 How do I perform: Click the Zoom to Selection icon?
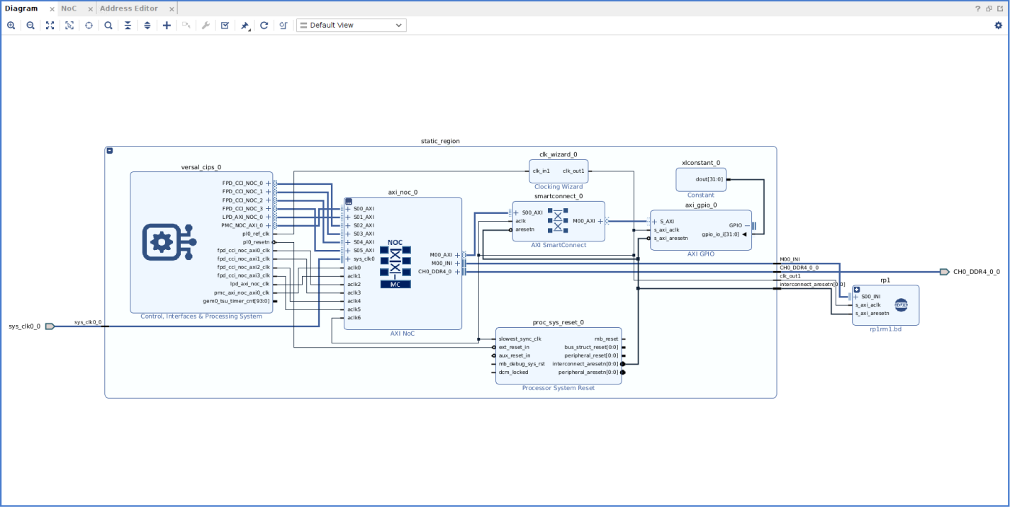(69, 25)
